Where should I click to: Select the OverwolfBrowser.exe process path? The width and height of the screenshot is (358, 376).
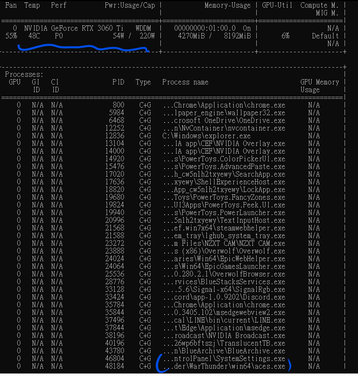pyautogui.click(x=224, y=274)
